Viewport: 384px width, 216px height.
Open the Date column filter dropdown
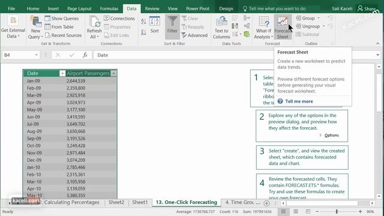coord(62,73)
